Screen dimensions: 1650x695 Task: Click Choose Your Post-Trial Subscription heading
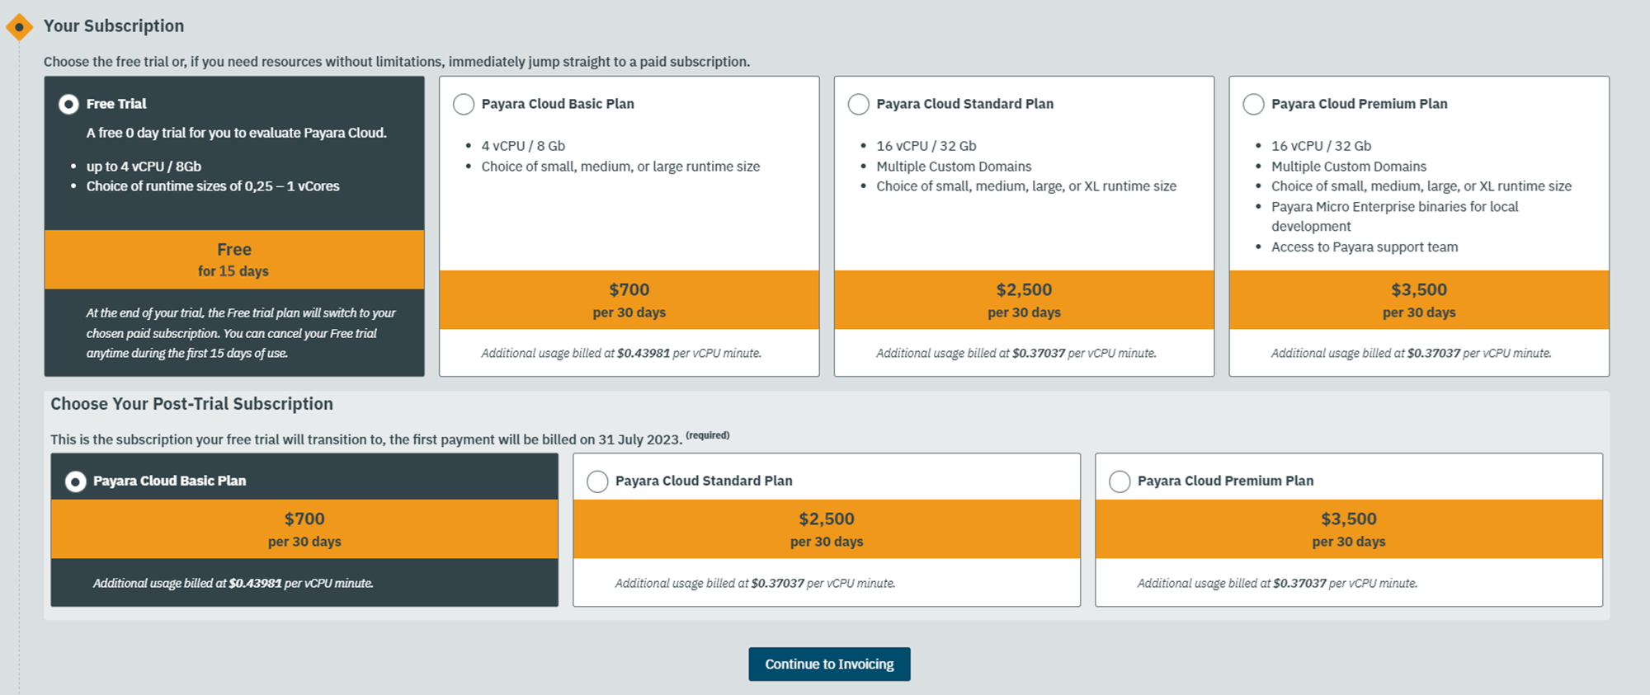coord(191,404)
